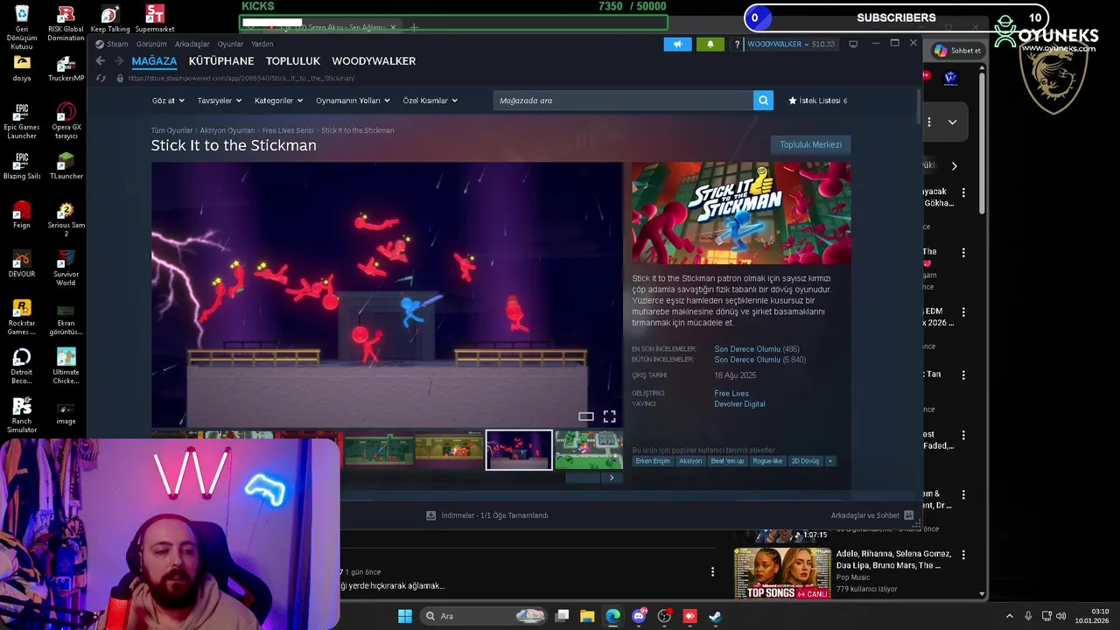The image size is (1120, 630).
Task: Open the Arkadaşlar menu
Action: [x=192, y=44]
